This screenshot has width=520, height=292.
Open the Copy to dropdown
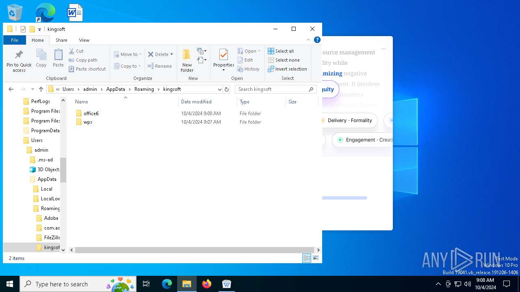128,66
